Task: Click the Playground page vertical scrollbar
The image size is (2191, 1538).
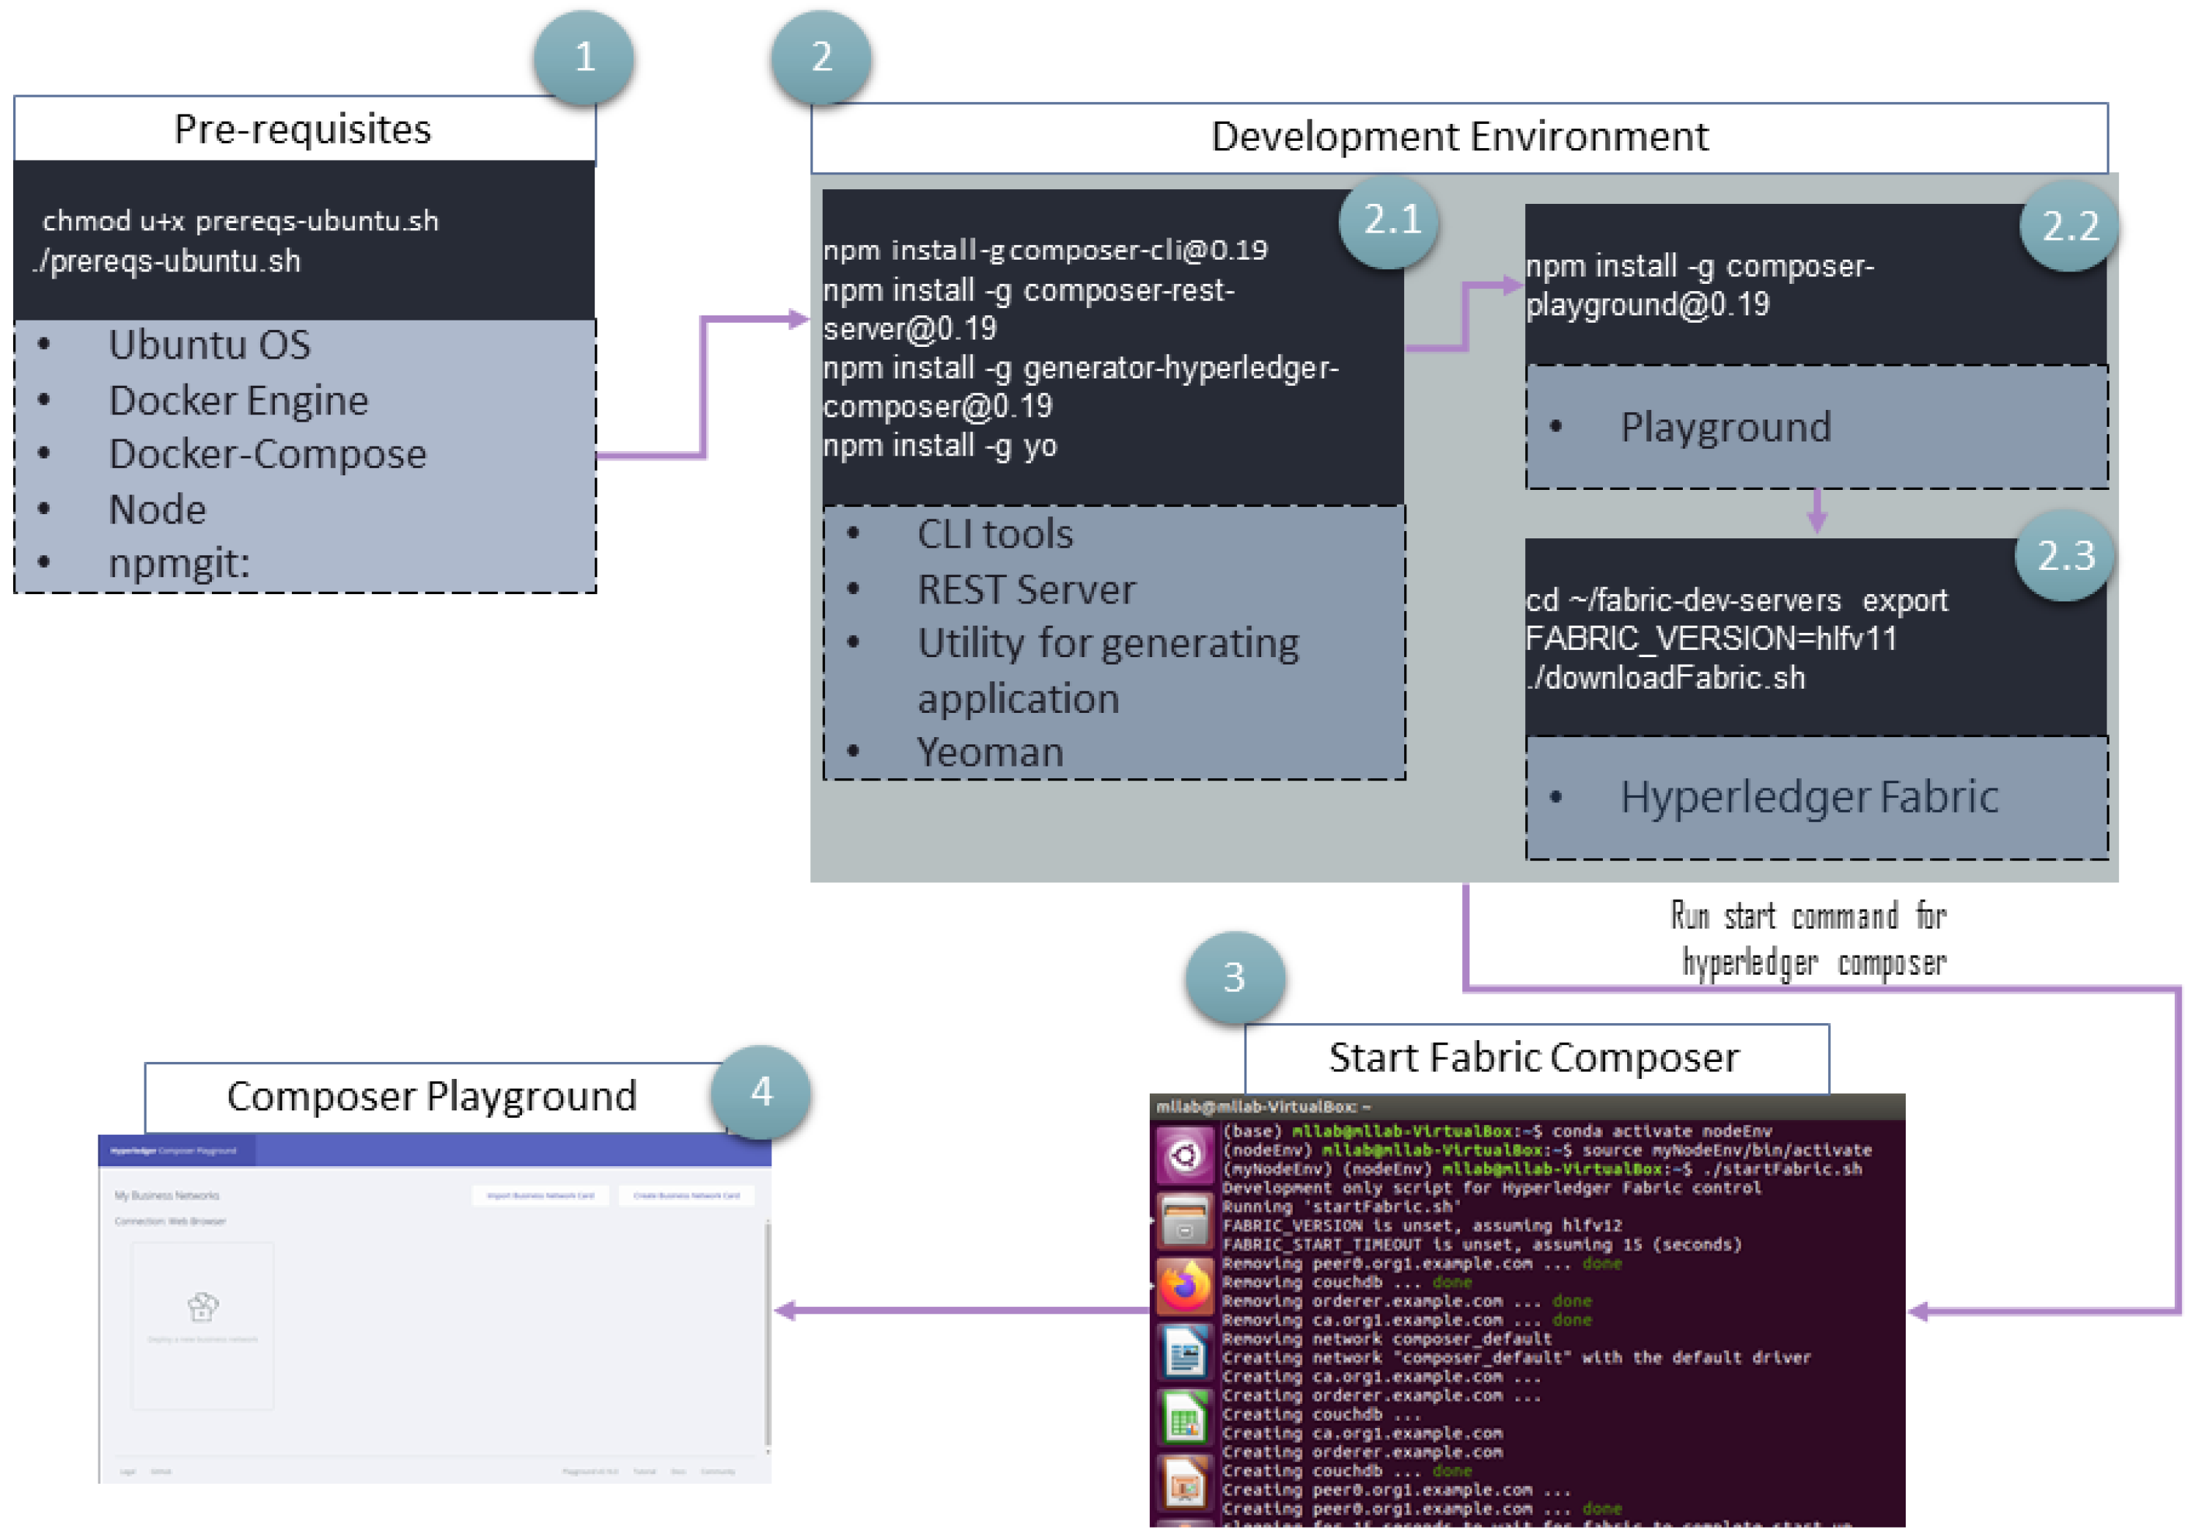Action: (767, 1333)
